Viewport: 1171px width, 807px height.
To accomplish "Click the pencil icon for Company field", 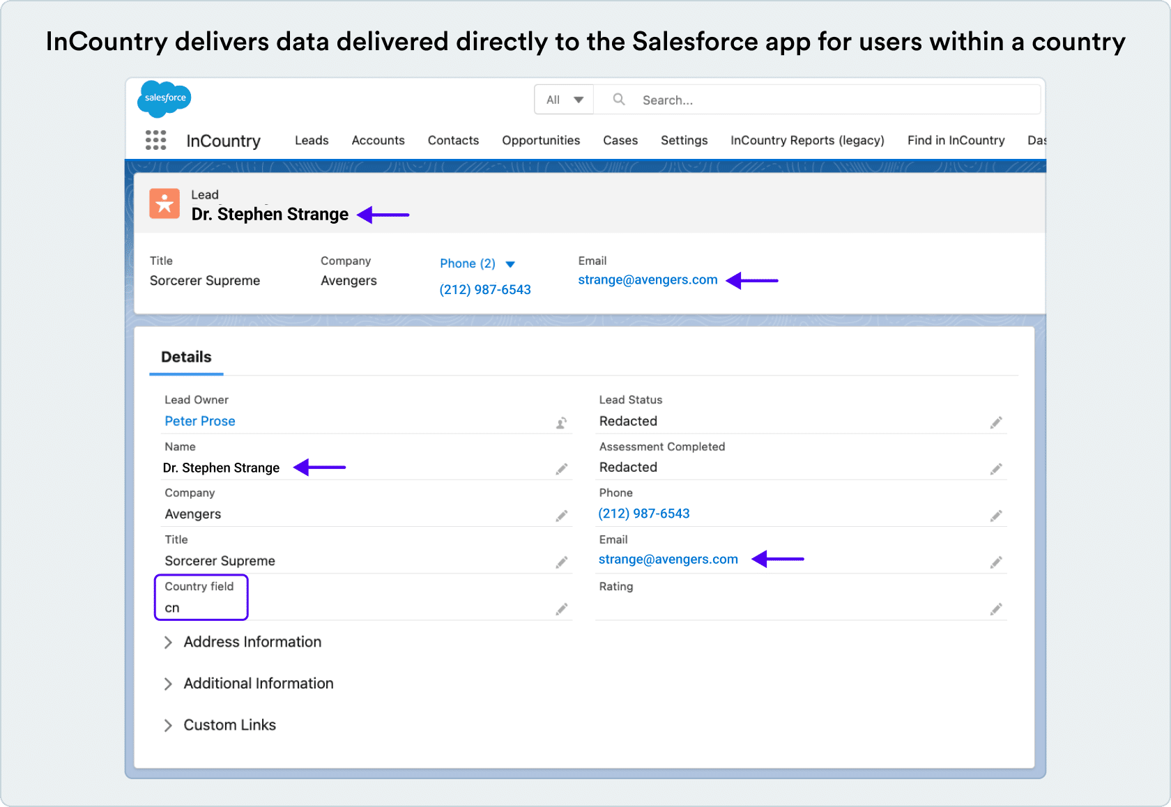I will tap(561, 516).
